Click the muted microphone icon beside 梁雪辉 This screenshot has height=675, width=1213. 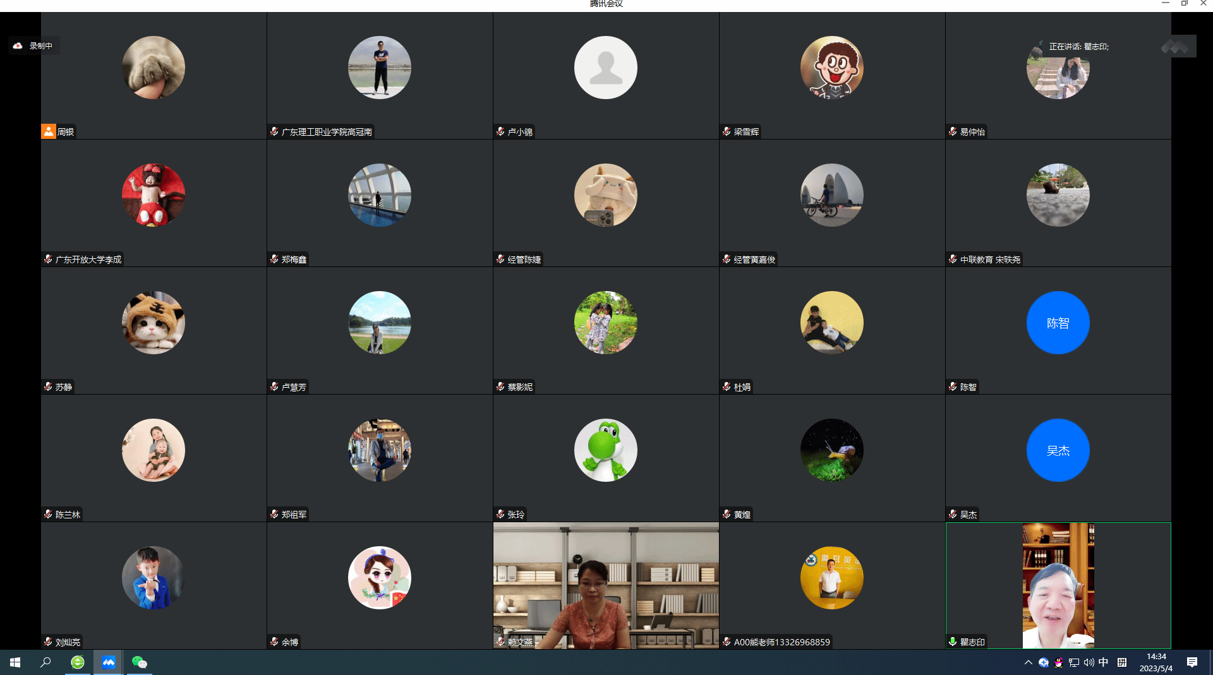tap(727, 131)
